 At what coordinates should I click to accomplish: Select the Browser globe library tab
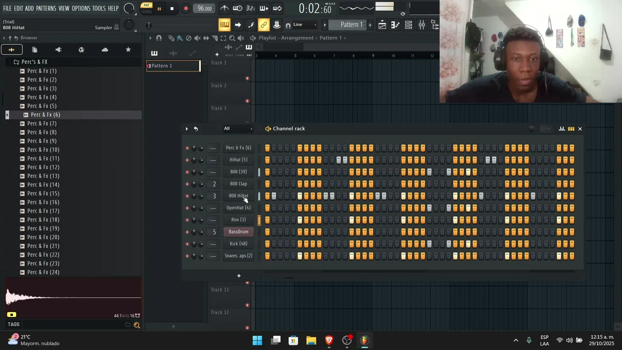click(x=81, y=50)
